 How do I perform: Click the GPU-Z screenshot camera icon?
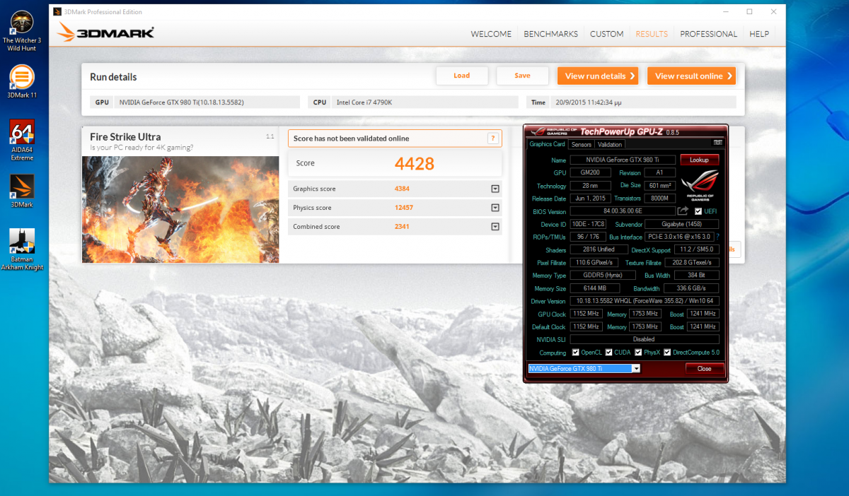coord(717,143)
